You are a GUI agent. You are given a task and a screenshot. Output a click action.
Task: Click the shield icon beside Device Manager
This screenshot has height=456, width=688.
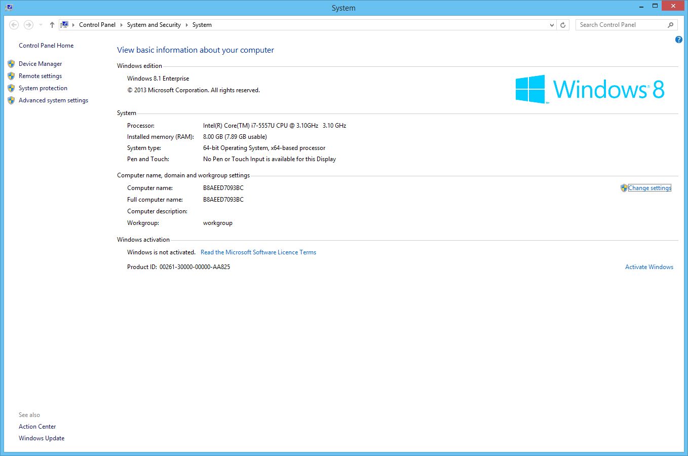pos(11,64)
